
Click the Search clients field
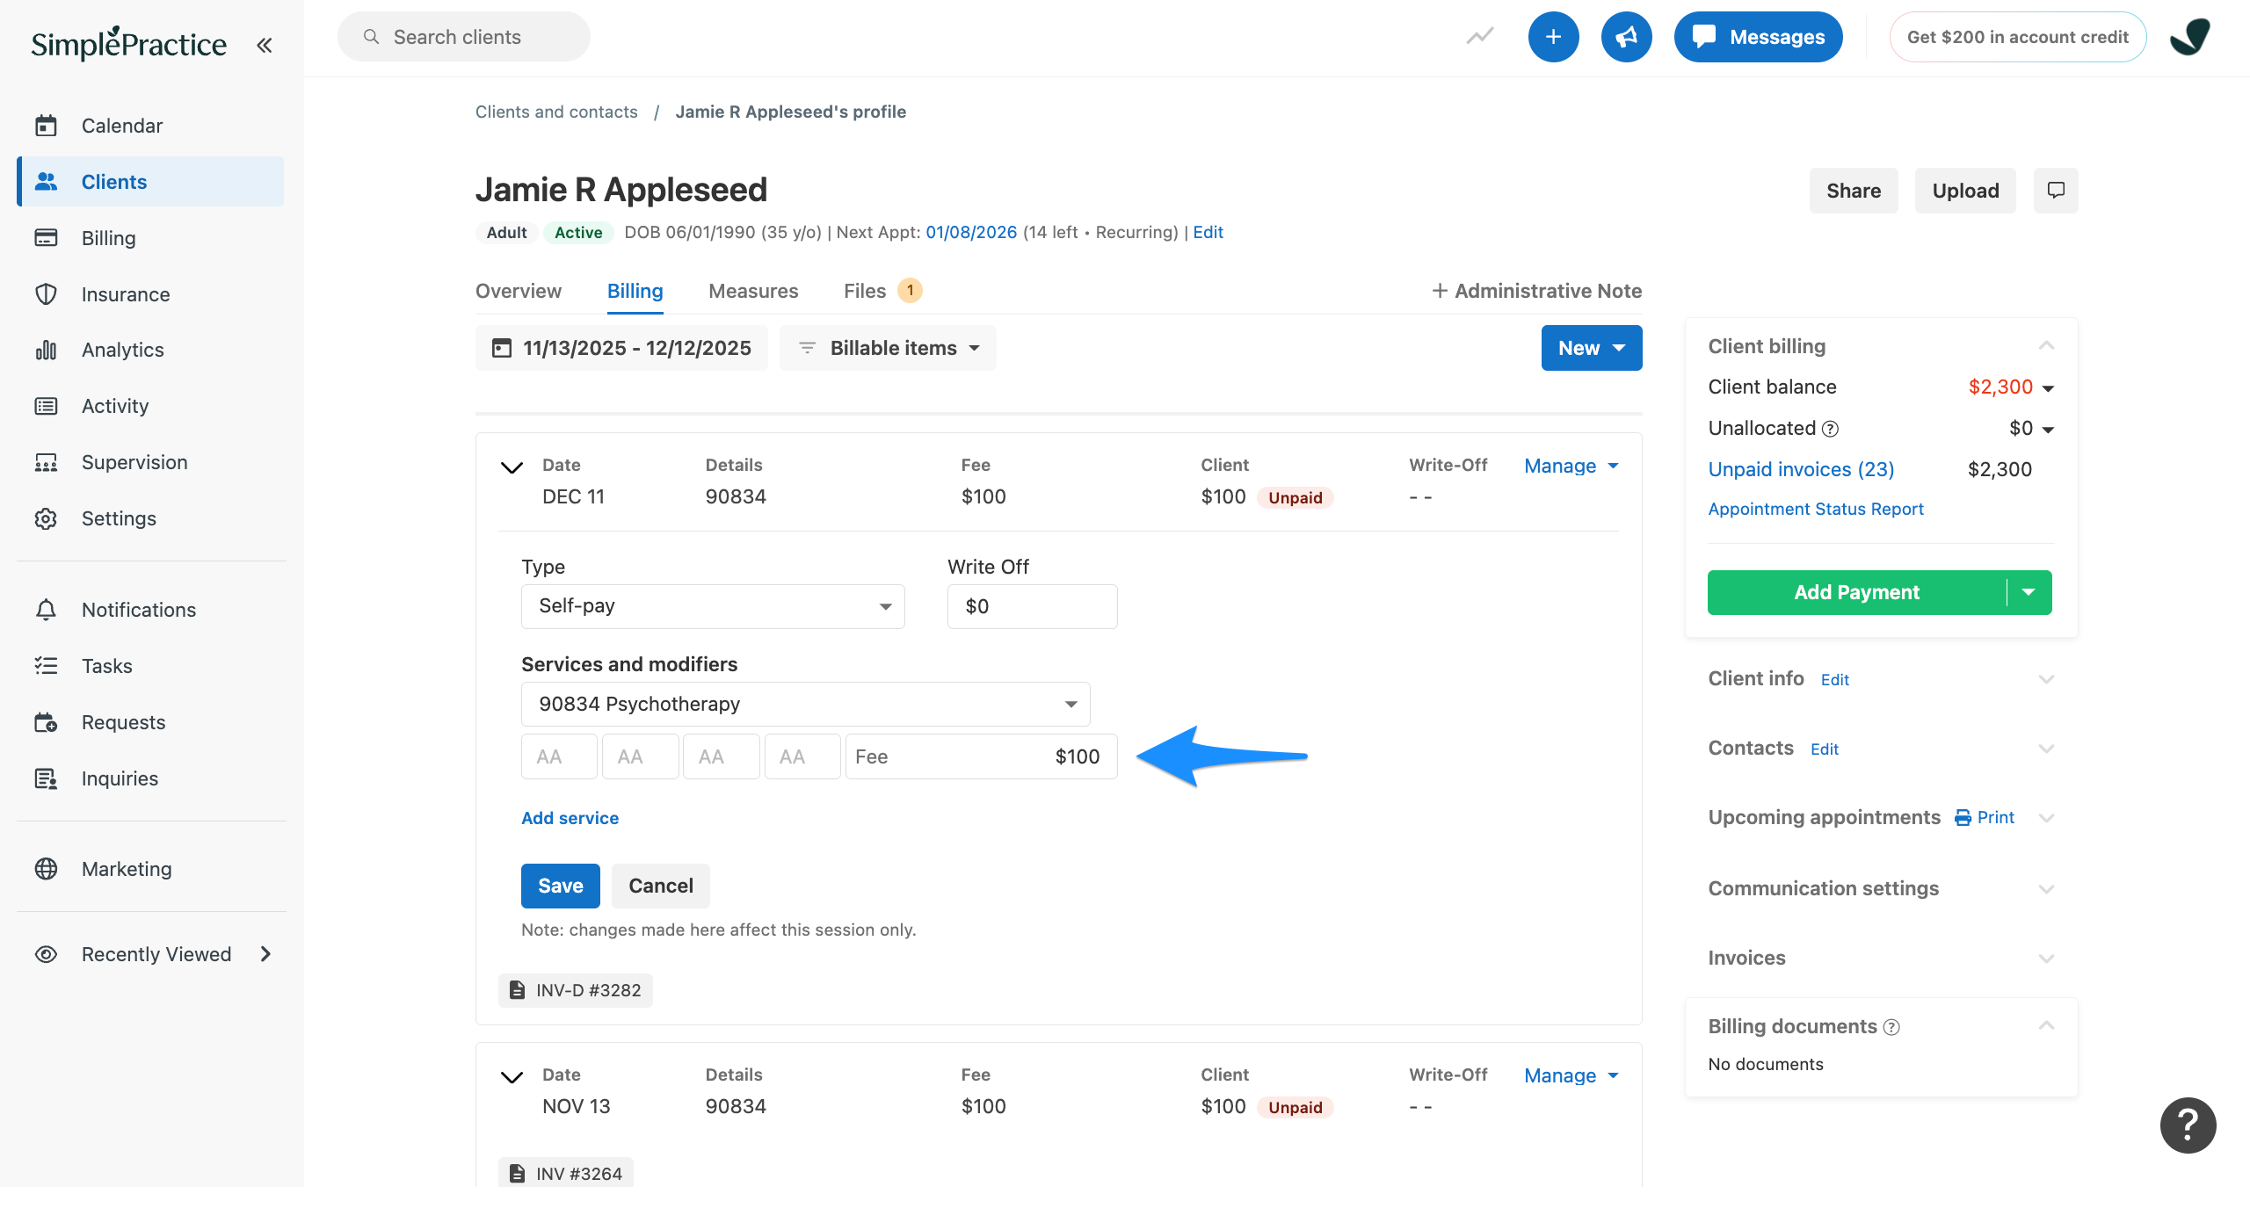pos(464,37)
